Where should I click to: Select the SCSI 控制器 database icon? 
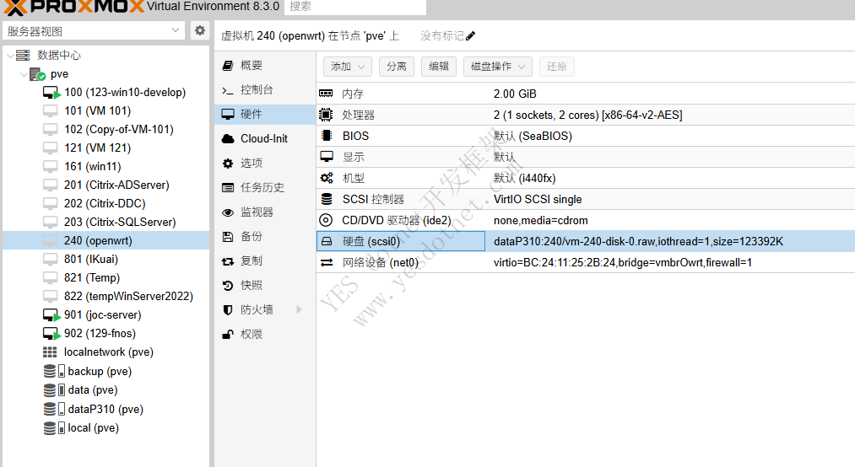(x=327, y=199)
